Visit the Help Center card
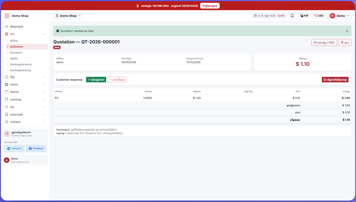The width and height of the screenshot is (356, 202). point(25,134)
